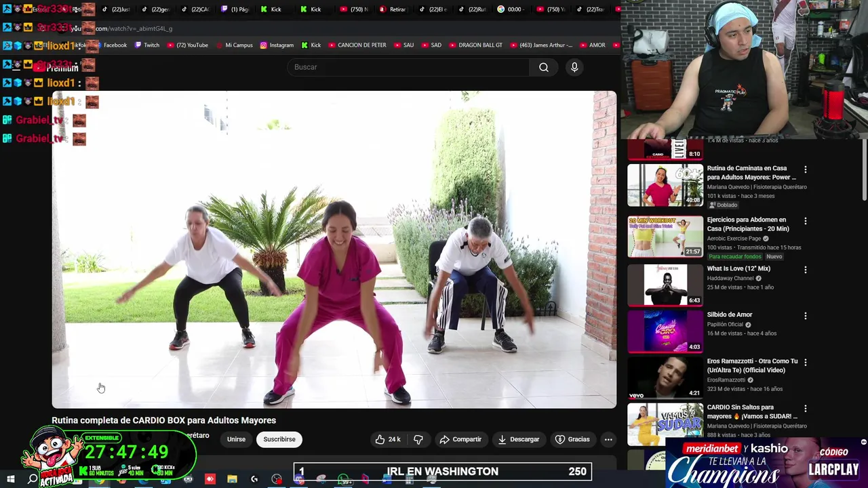This screenshot has width=868, height=488.
Task: Switch to the (1) Pág Twitch tab
Action: (235, 9)
